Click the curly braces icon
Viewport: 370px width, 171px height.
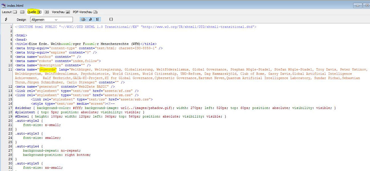point(111,19)
